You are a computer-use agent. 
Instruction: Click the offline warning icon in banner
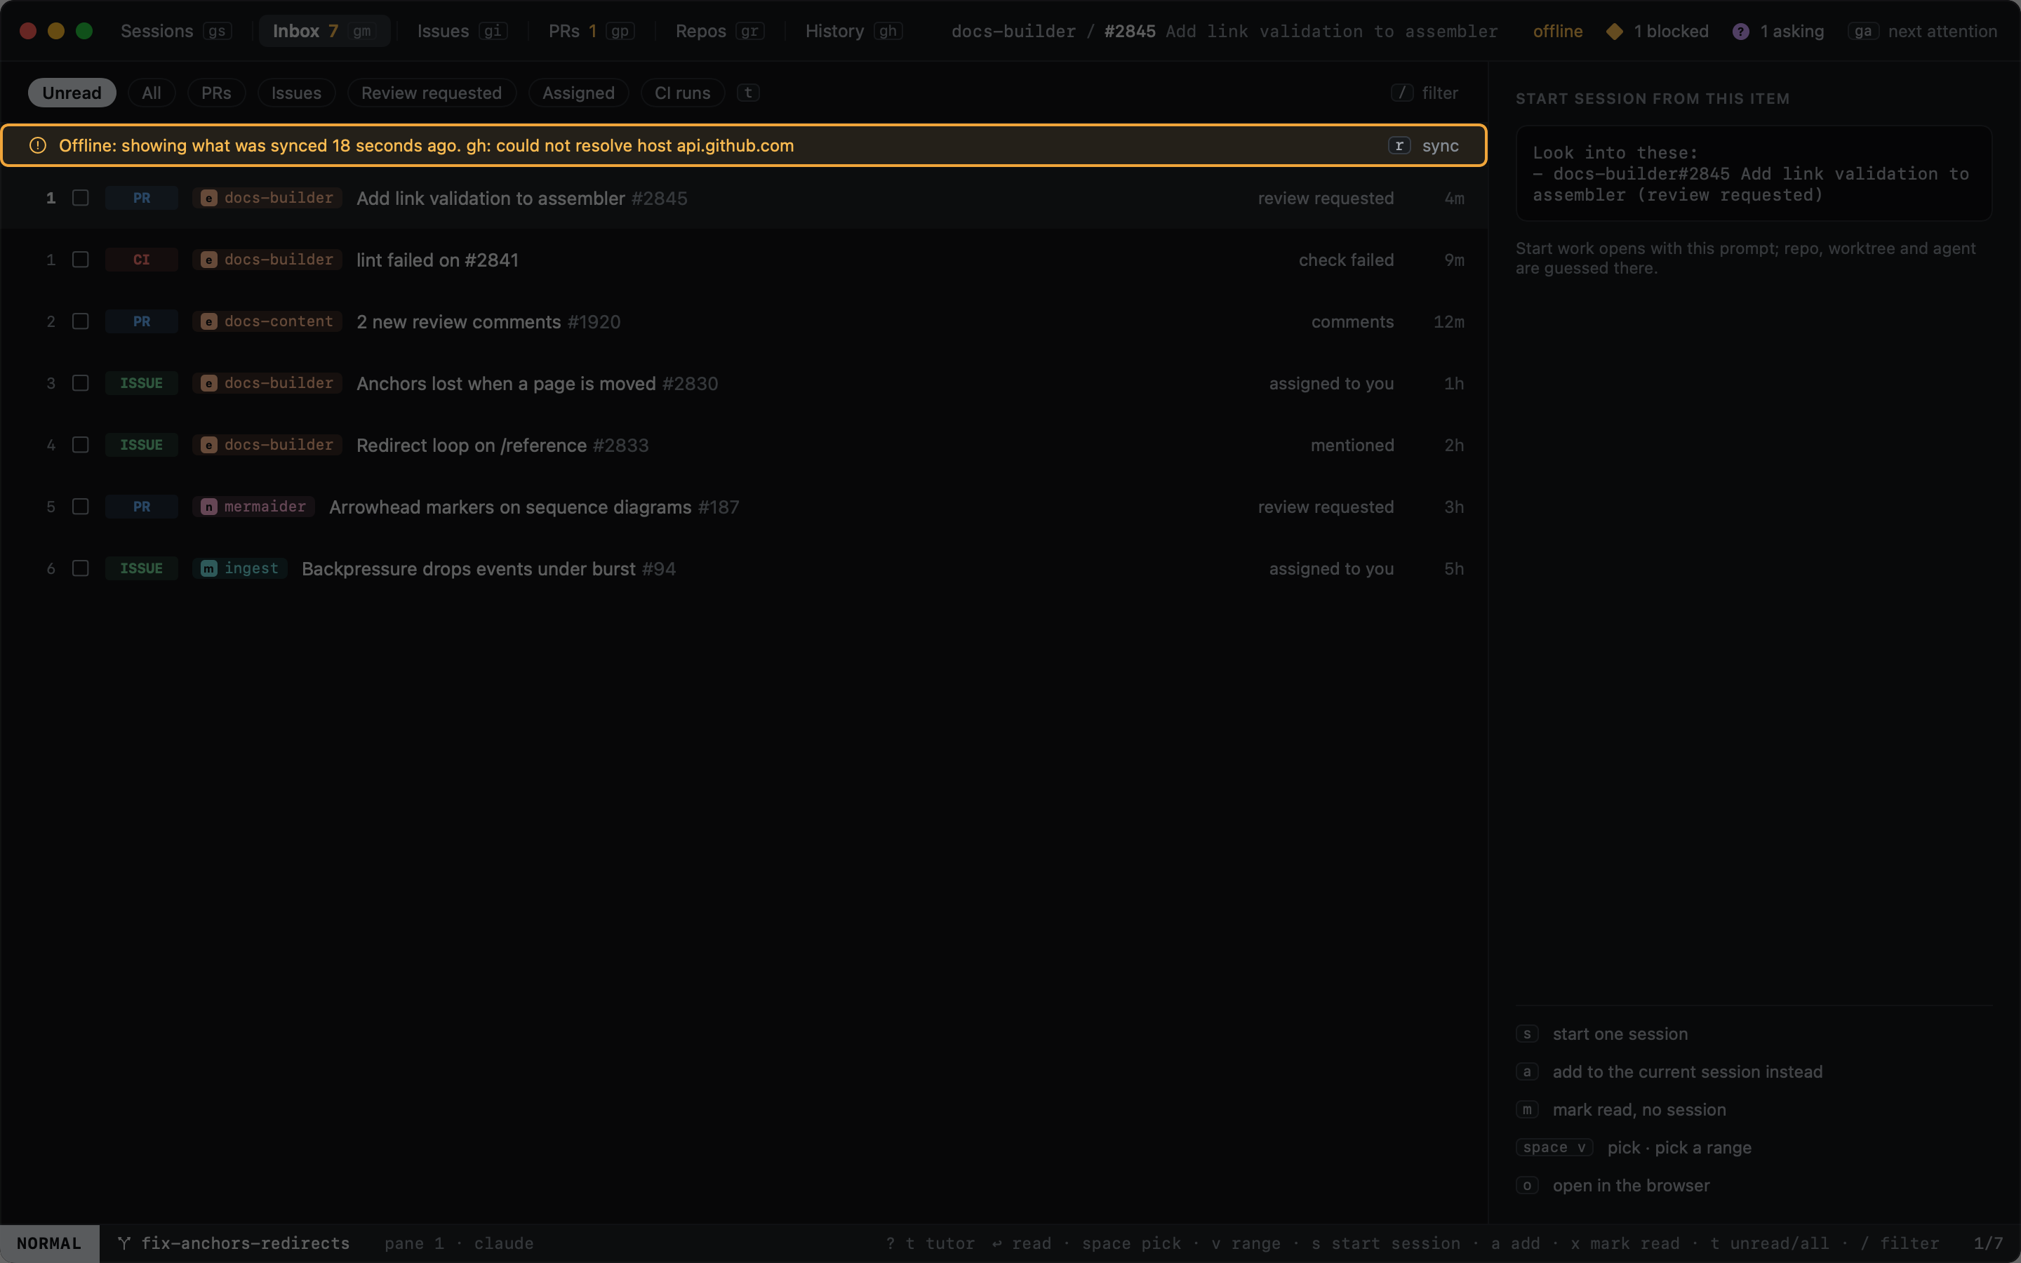(x=38, y=145)
